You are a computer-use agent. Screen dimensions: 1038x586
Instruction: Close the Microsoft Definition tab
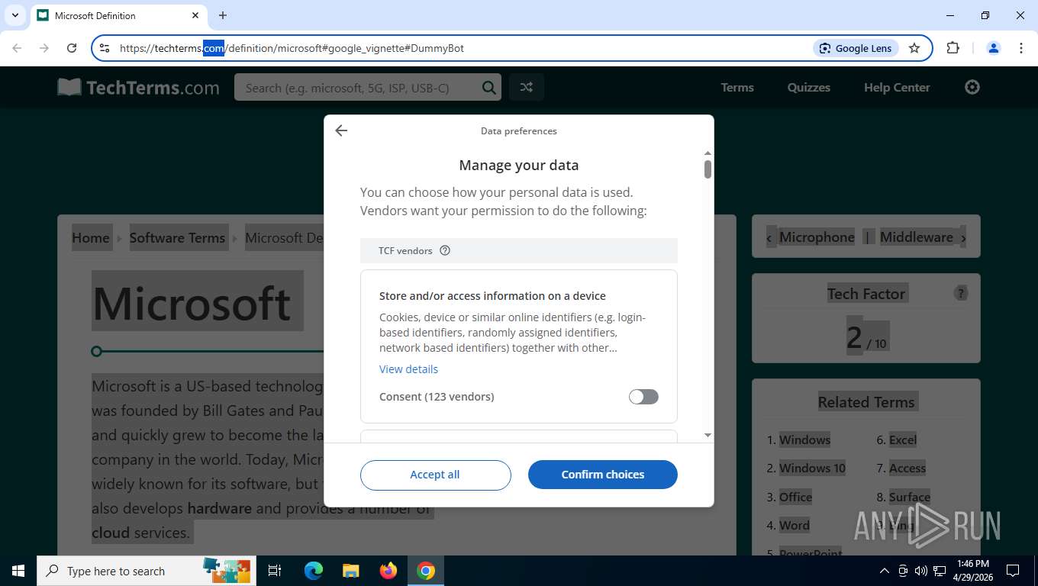[x=195, y=15]
